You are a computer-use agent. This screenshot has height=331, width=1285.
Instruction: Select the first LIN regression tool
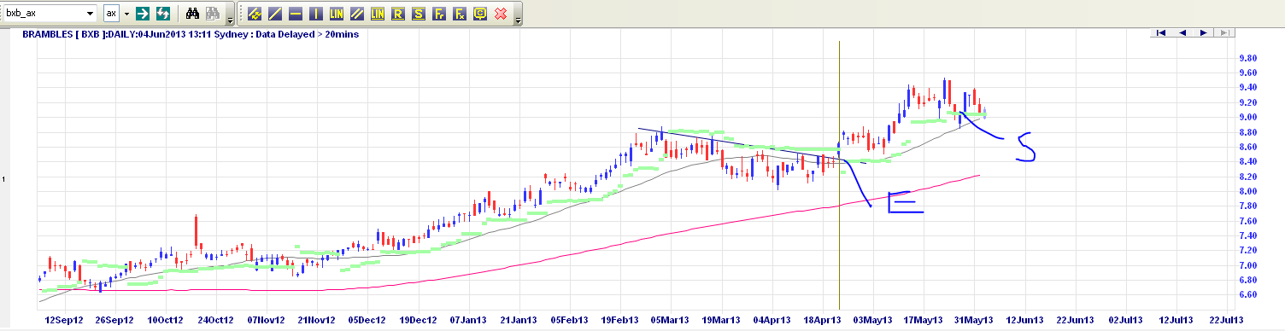337,14
